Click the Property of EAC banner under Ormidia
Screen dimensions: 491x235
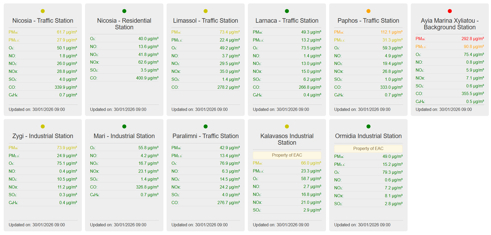pyautogui.click(x=368, y=149)
